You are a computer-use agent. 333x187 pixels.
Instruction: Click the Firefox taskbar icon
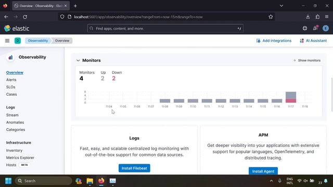point(101,181)
